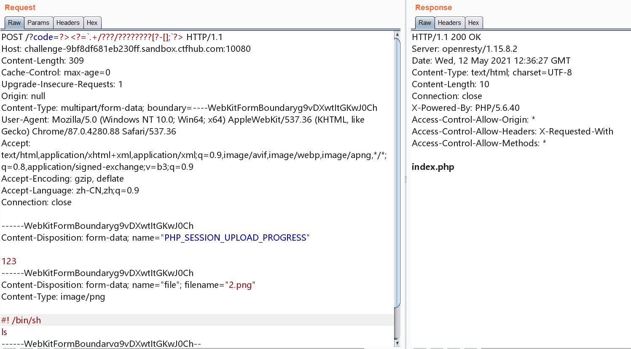This screenshot has height=349, width=631.
Task: Open the Headers tab in the Request panel
Action: [x=68, y=23]
